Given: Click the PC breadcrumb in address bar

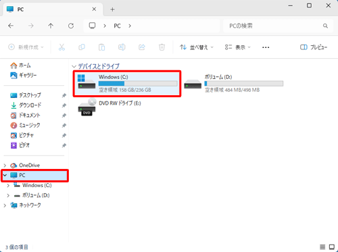Looking at the screenshot, I should (117, 26).
